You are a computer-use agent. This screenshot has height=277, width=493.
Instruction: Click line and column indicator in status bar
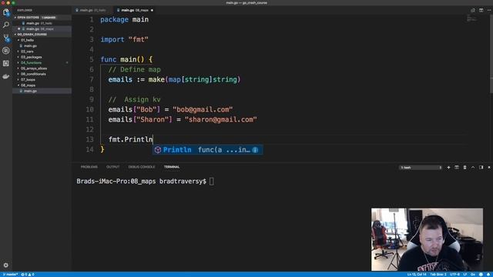click(x=417, y=275)
